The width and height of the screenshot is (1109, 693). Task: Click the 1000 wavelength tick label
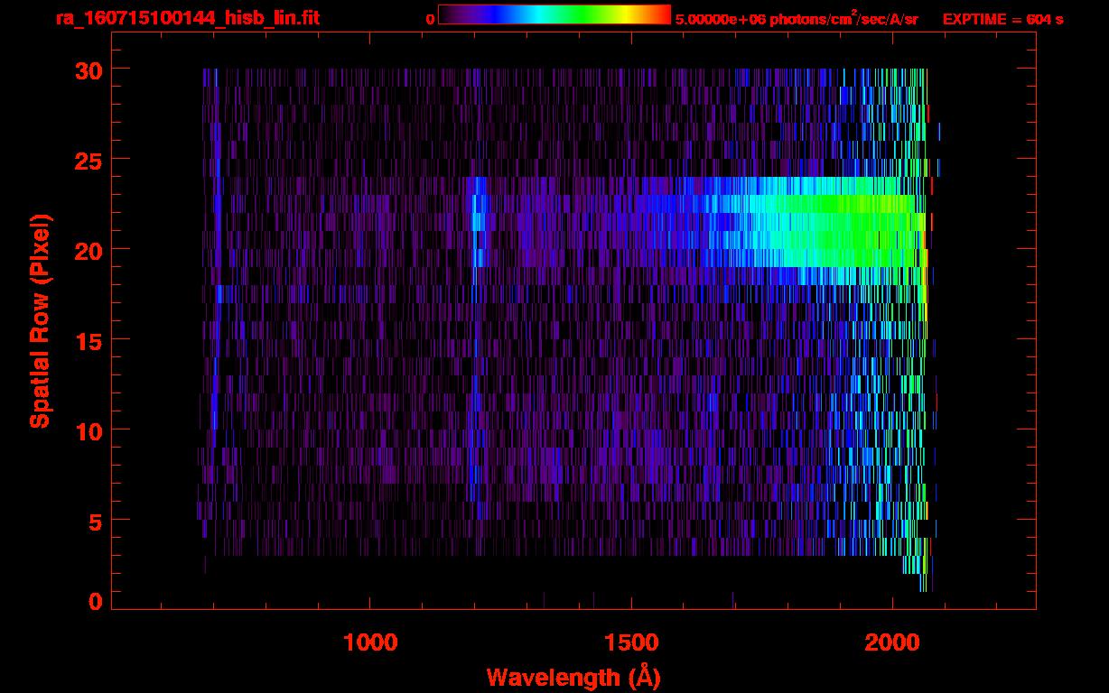click(370, 642)
